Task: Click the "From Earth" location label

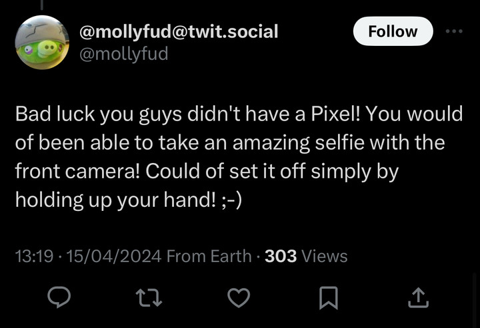Action: [209, 255]
